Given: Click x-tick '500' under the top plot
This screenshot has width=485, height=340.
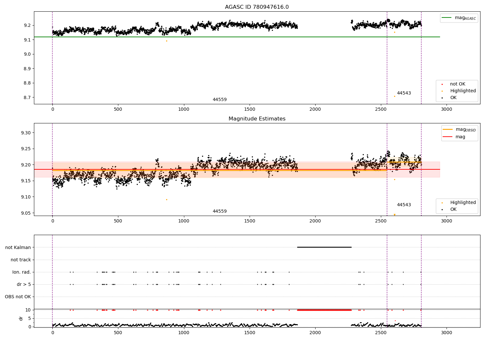Looking at the screenshot, I should [118, 109].
